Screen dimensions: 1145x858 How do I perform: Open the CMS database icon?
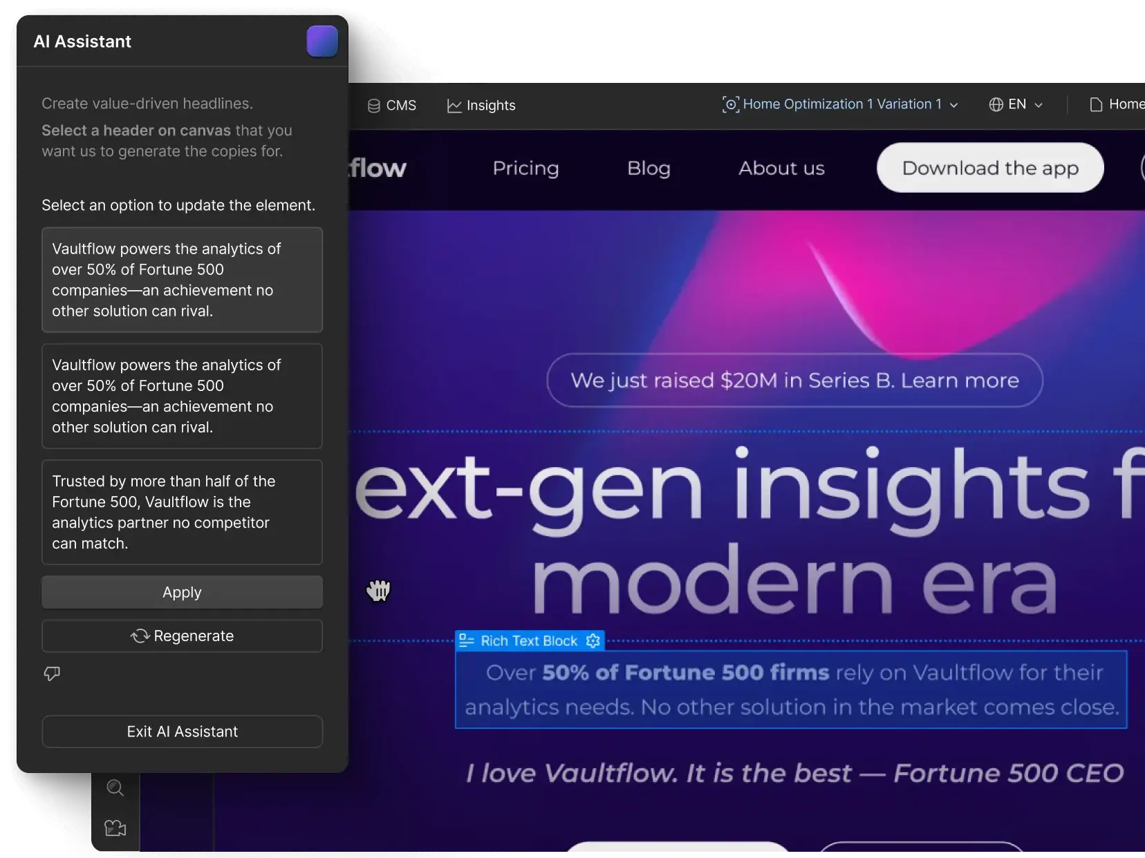(373, 106)
